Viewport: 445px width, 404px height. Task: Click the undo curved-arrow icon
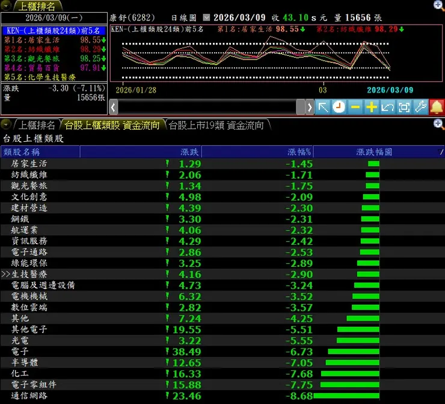(x=387, y=107)
